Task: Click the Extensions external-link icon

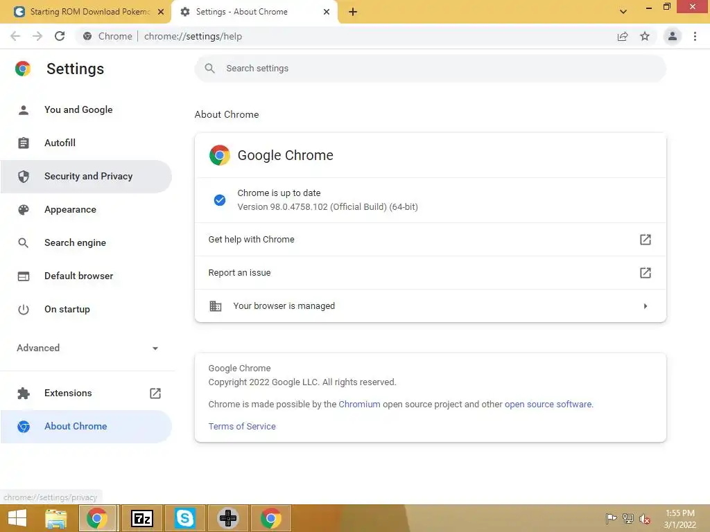Action: point(155,393)
